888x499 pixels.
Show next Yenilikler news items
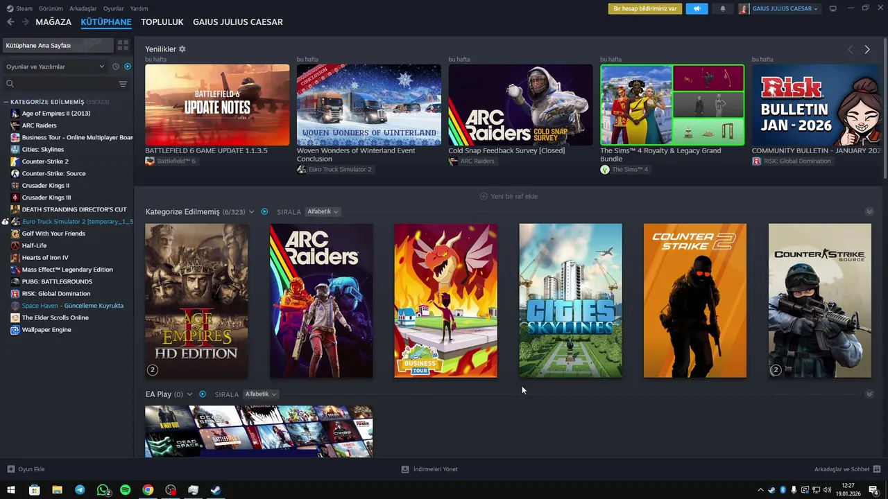(867, 49)
